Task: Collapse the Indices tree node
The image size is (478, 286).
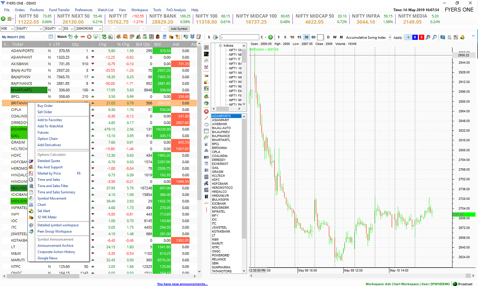Action: (220, 45)
